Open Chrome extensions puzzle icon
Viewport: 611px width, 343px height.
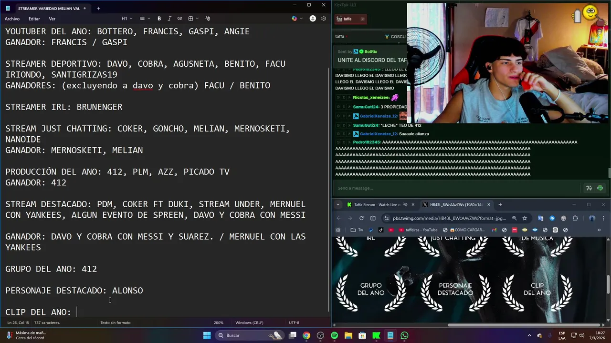click(575, 218)
